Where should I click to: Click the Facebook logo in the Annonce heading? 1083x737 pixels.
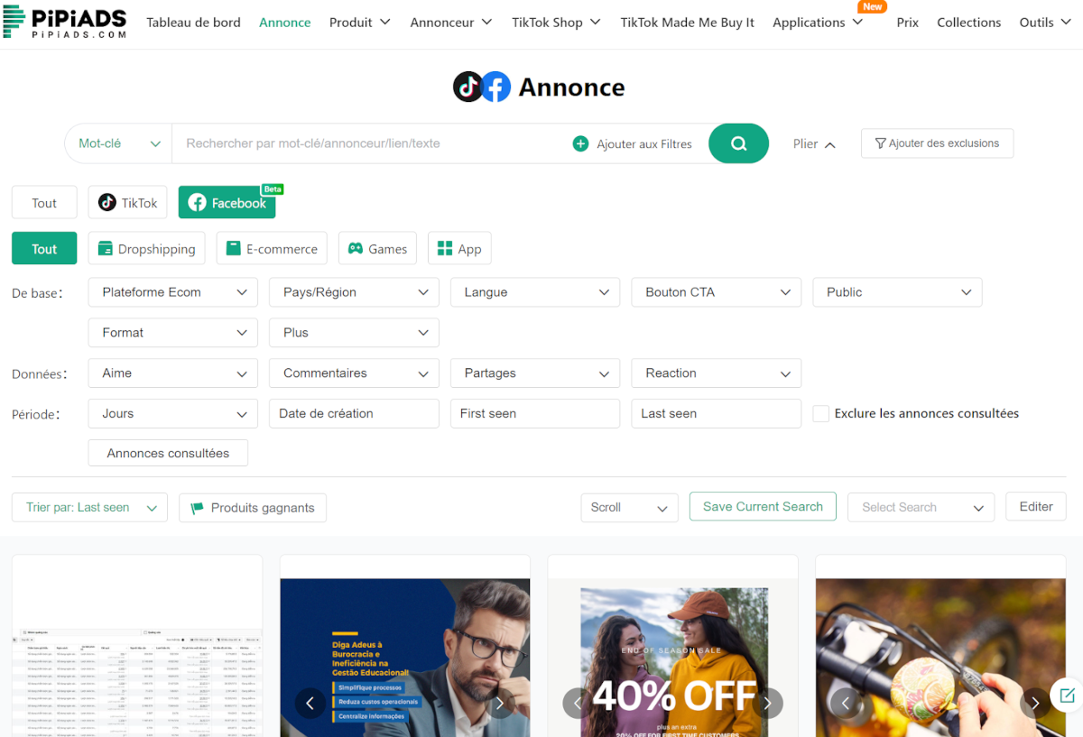pos(496,87)
